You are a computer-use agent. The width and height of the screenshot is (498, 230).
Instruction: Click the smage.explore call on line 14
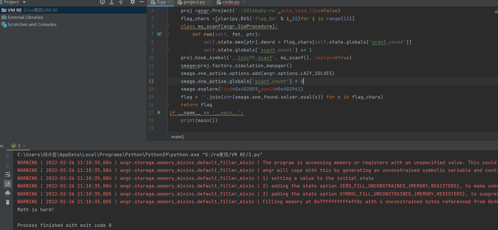242,89
